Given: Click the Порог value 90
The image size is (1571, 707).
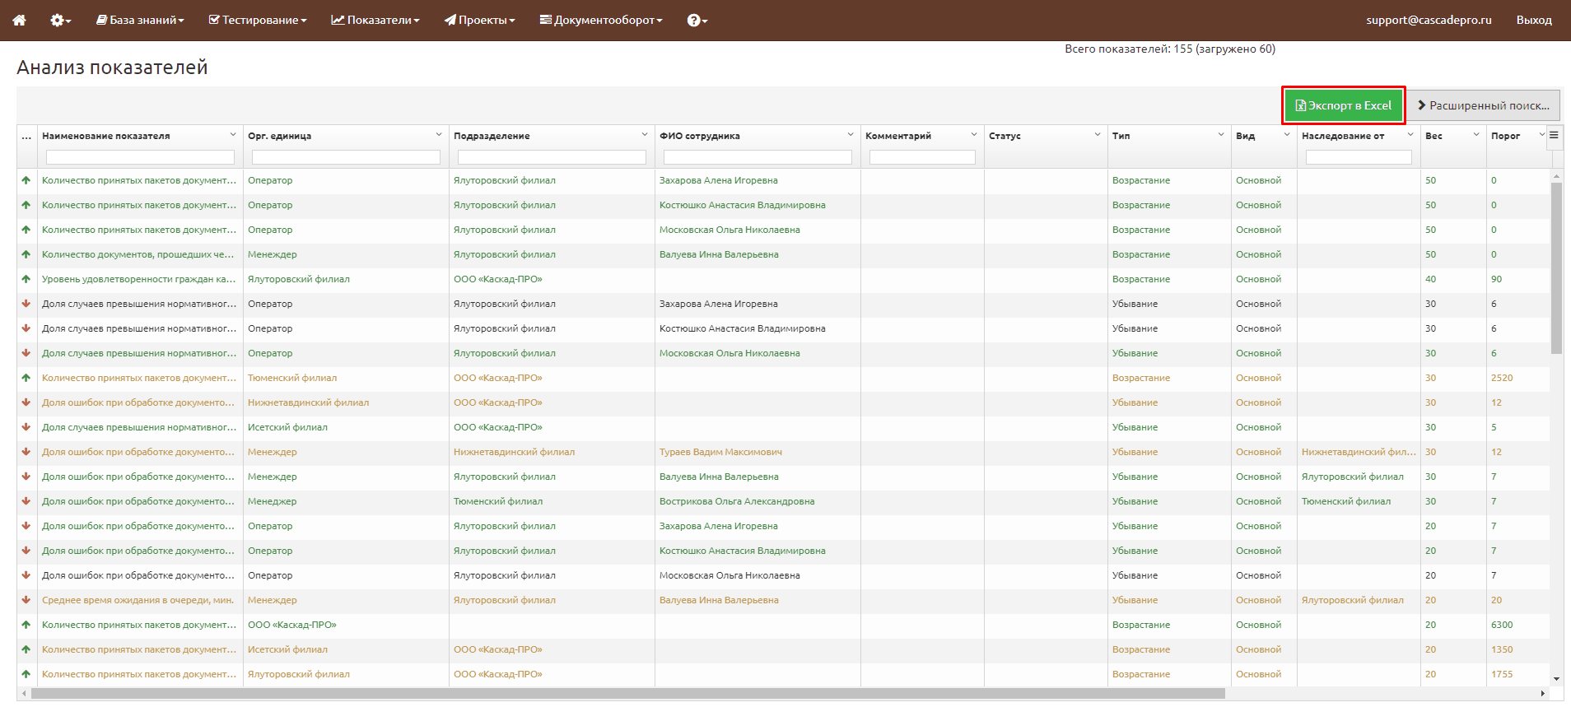Looking at the screenshot, I should (x=1496, y=279).
